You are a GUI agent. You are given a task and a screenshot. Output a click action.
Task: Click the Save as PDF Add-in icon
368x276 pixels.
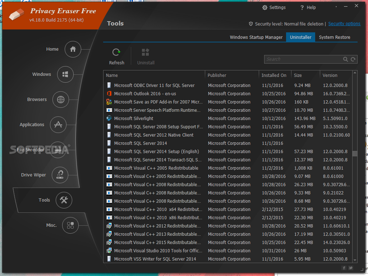tap(109, 102)
